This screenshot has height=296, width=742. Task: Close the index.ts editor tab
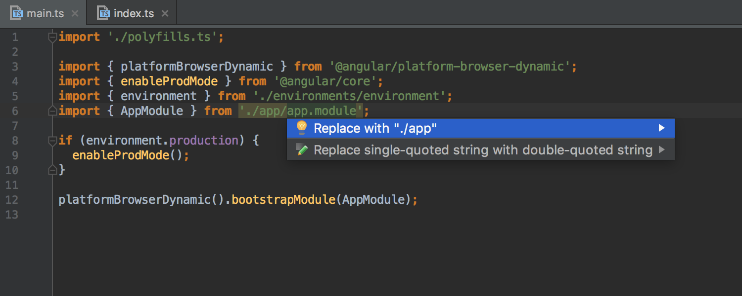[165, 13]
